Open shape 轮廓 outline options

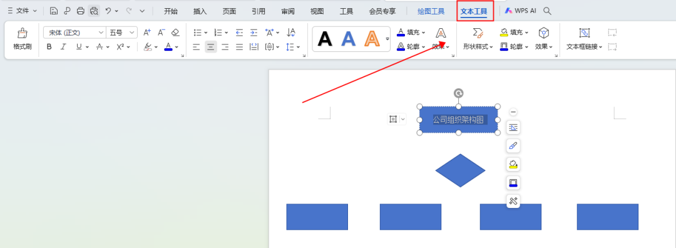click(515, 46)
